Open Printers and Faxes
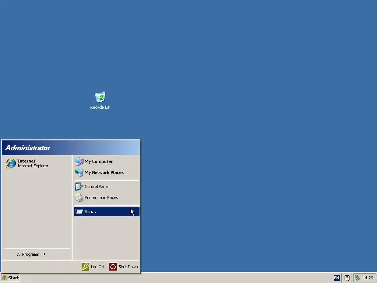This screenshot has width=377, height=283. [106, 198]
